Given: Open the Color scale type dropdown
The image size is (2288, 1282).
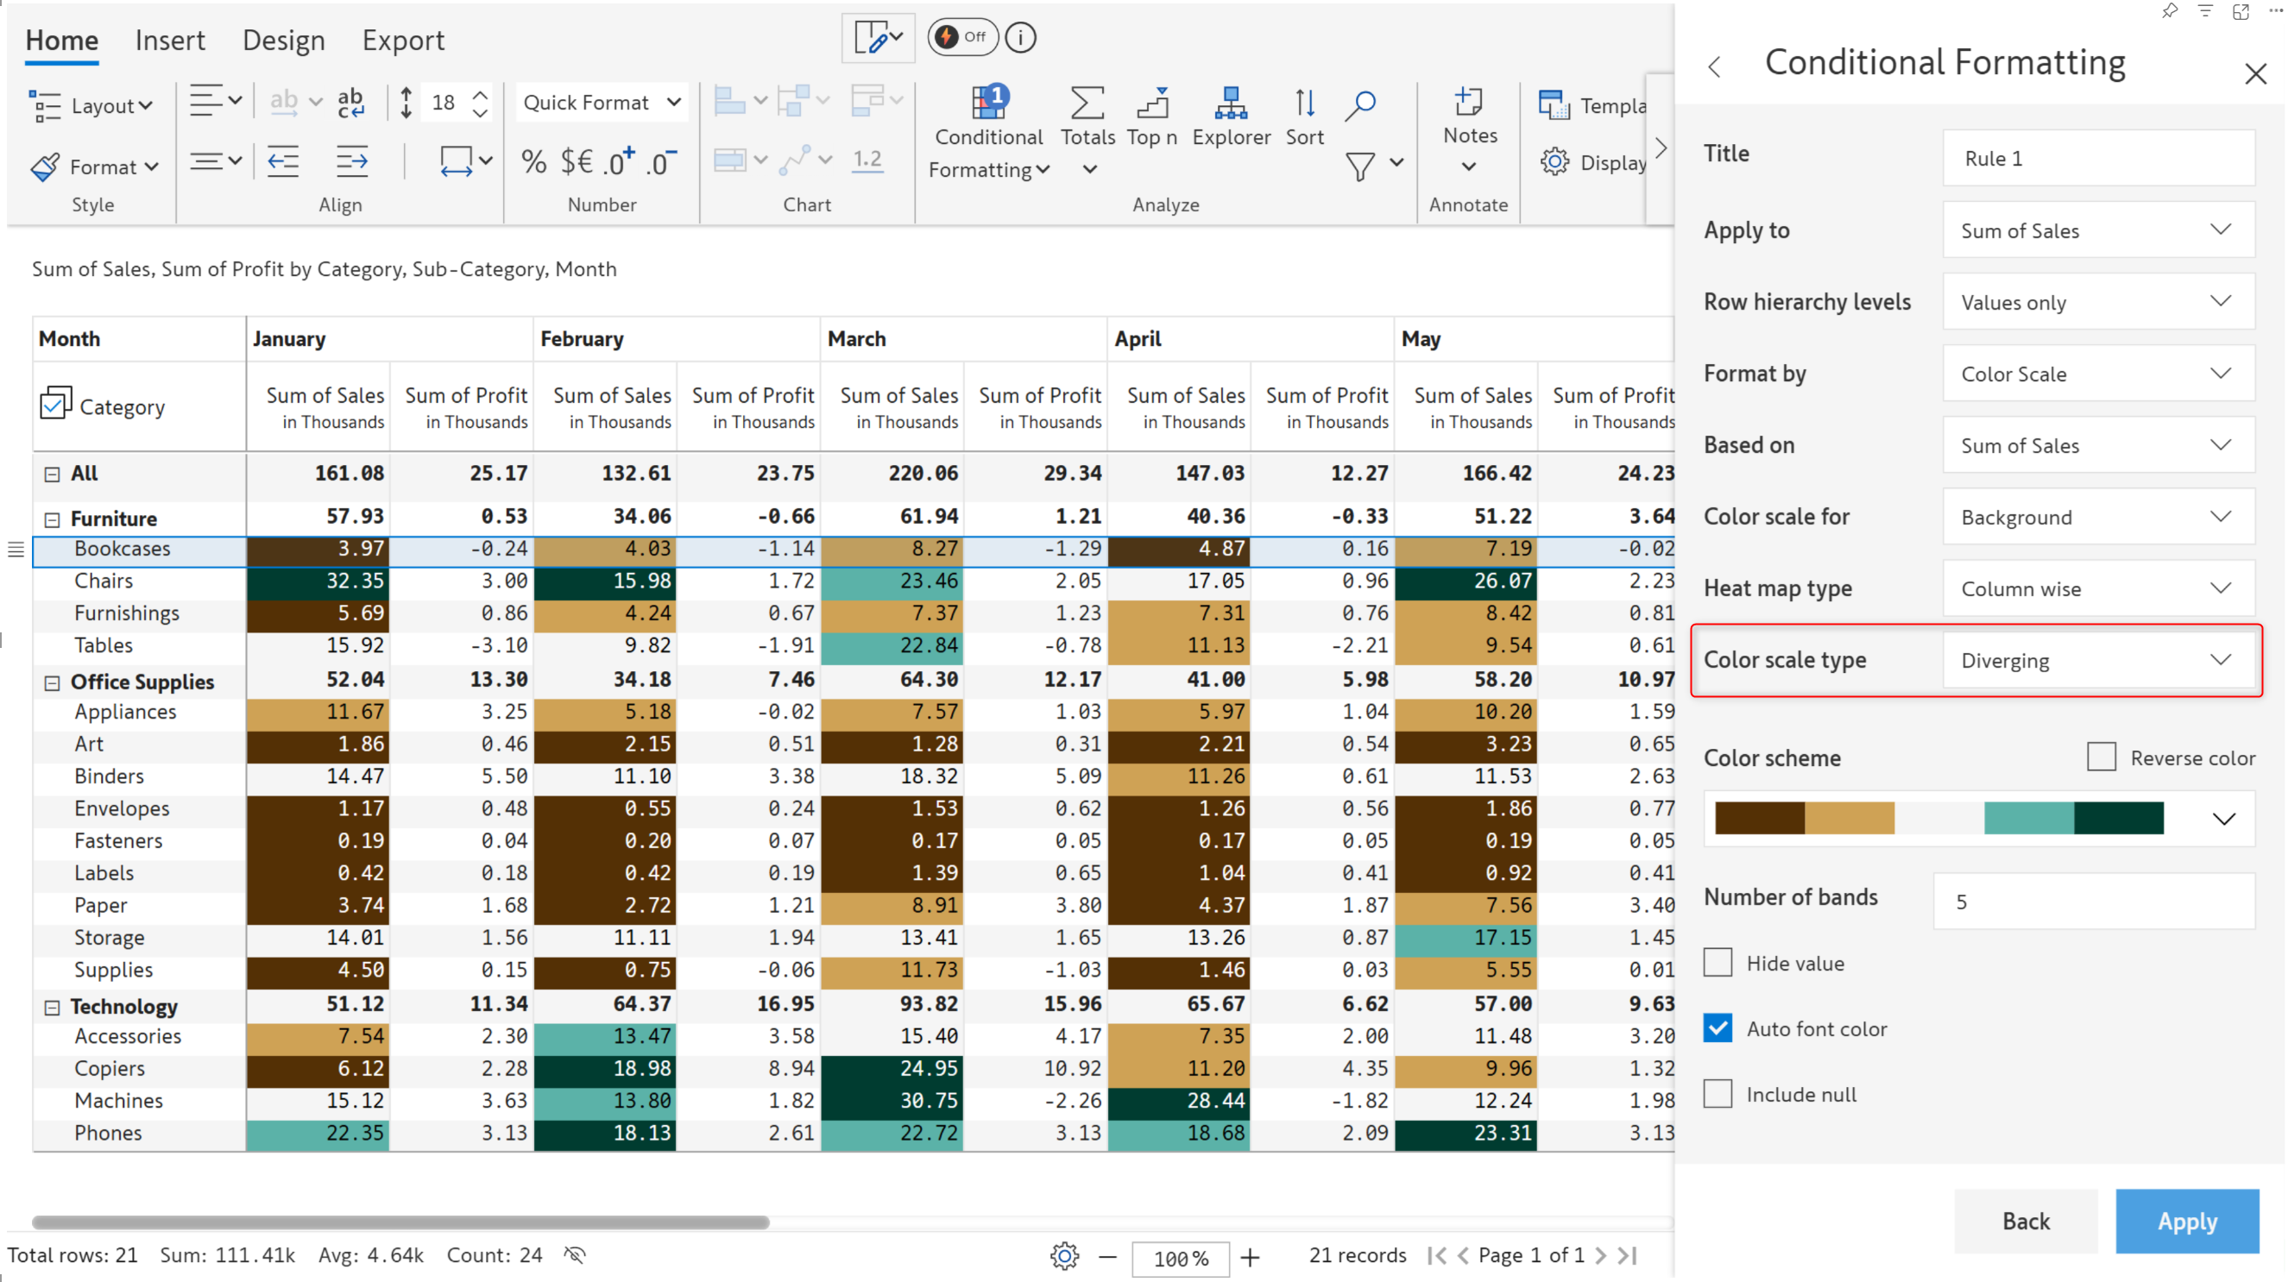Looking at the screenshot, I should click(x=2098, y=660).
